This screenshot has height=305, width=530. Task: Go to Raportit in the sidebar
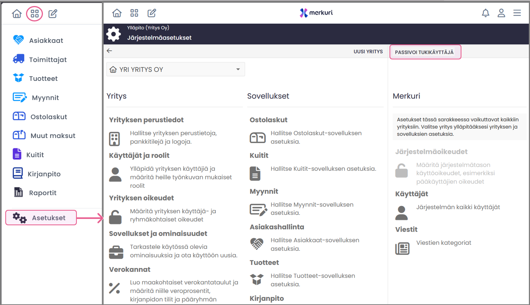coord(43,193)
